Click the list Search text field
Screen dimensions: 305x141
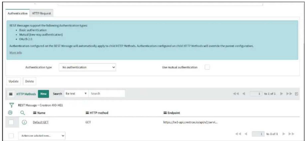(107, 94)
